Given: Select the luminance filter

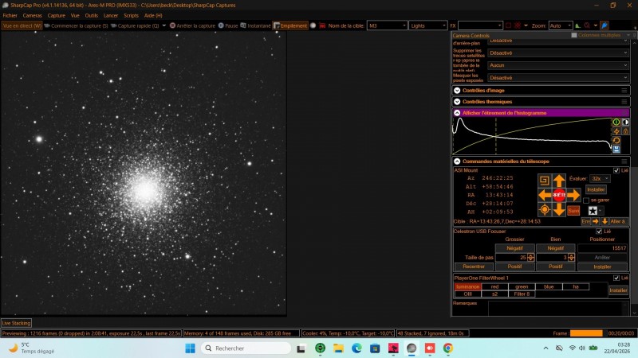Looking at the screenshot, I should click(x=467, y=286).
